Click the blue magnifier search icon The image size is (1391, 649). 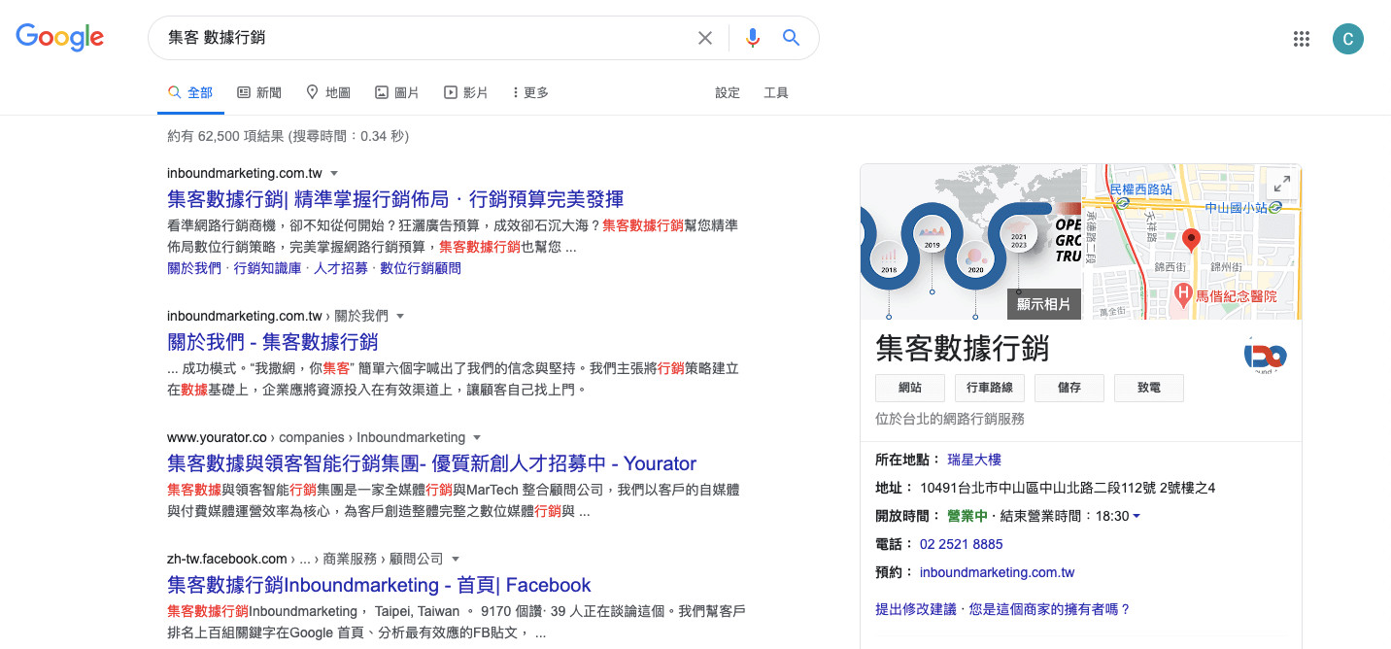792,38
